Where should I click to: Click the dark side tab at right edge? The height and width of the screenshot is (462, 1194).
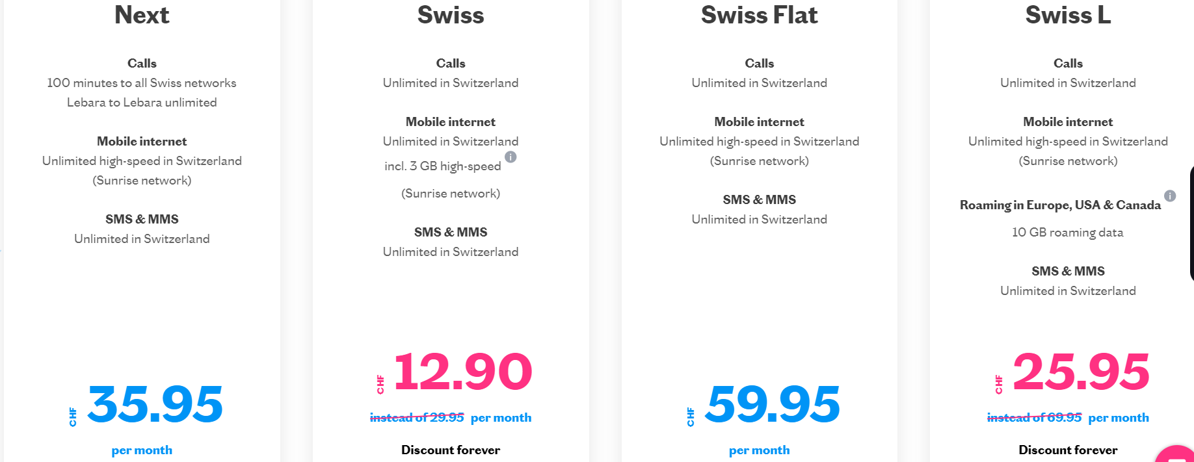pos(1191,223)
